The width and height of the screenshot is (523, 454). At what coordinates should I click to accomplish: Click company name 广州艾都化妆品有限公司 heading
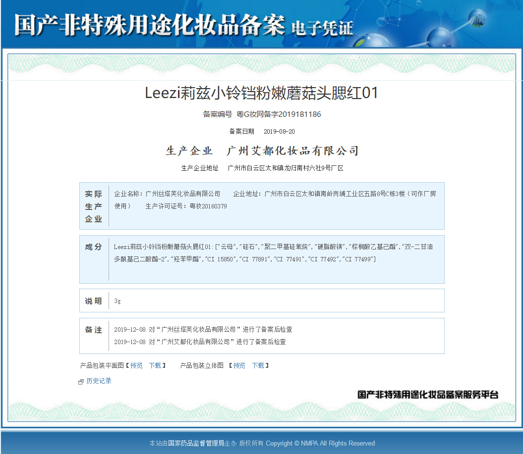[x=292, y=151]
